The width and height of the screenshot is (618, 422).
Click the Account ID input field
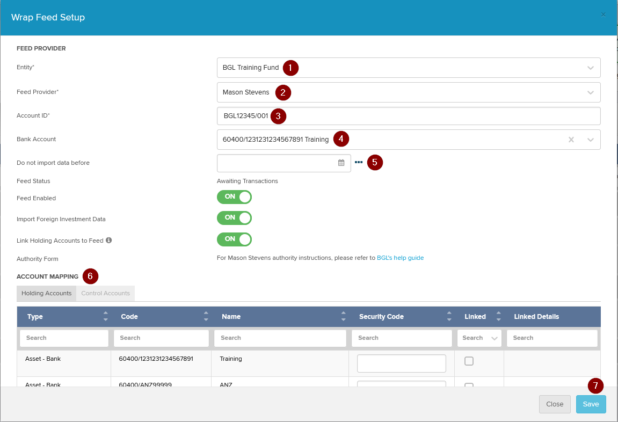(408, 116)
